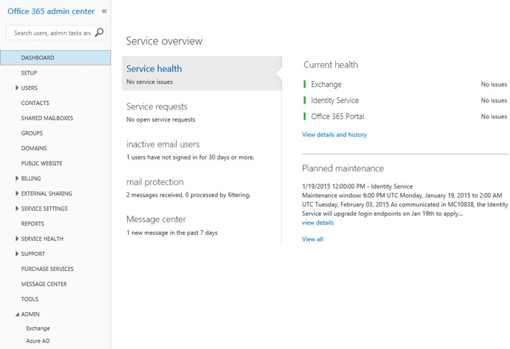Open MESSAGE CENTER in the sidebar

point(44,284)
